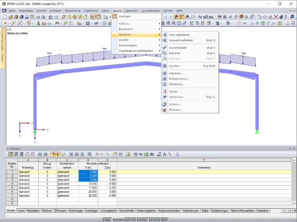Toggle the RASTER grid status button
The height and width of the screenshot is (222, 297).
[118, 220]
